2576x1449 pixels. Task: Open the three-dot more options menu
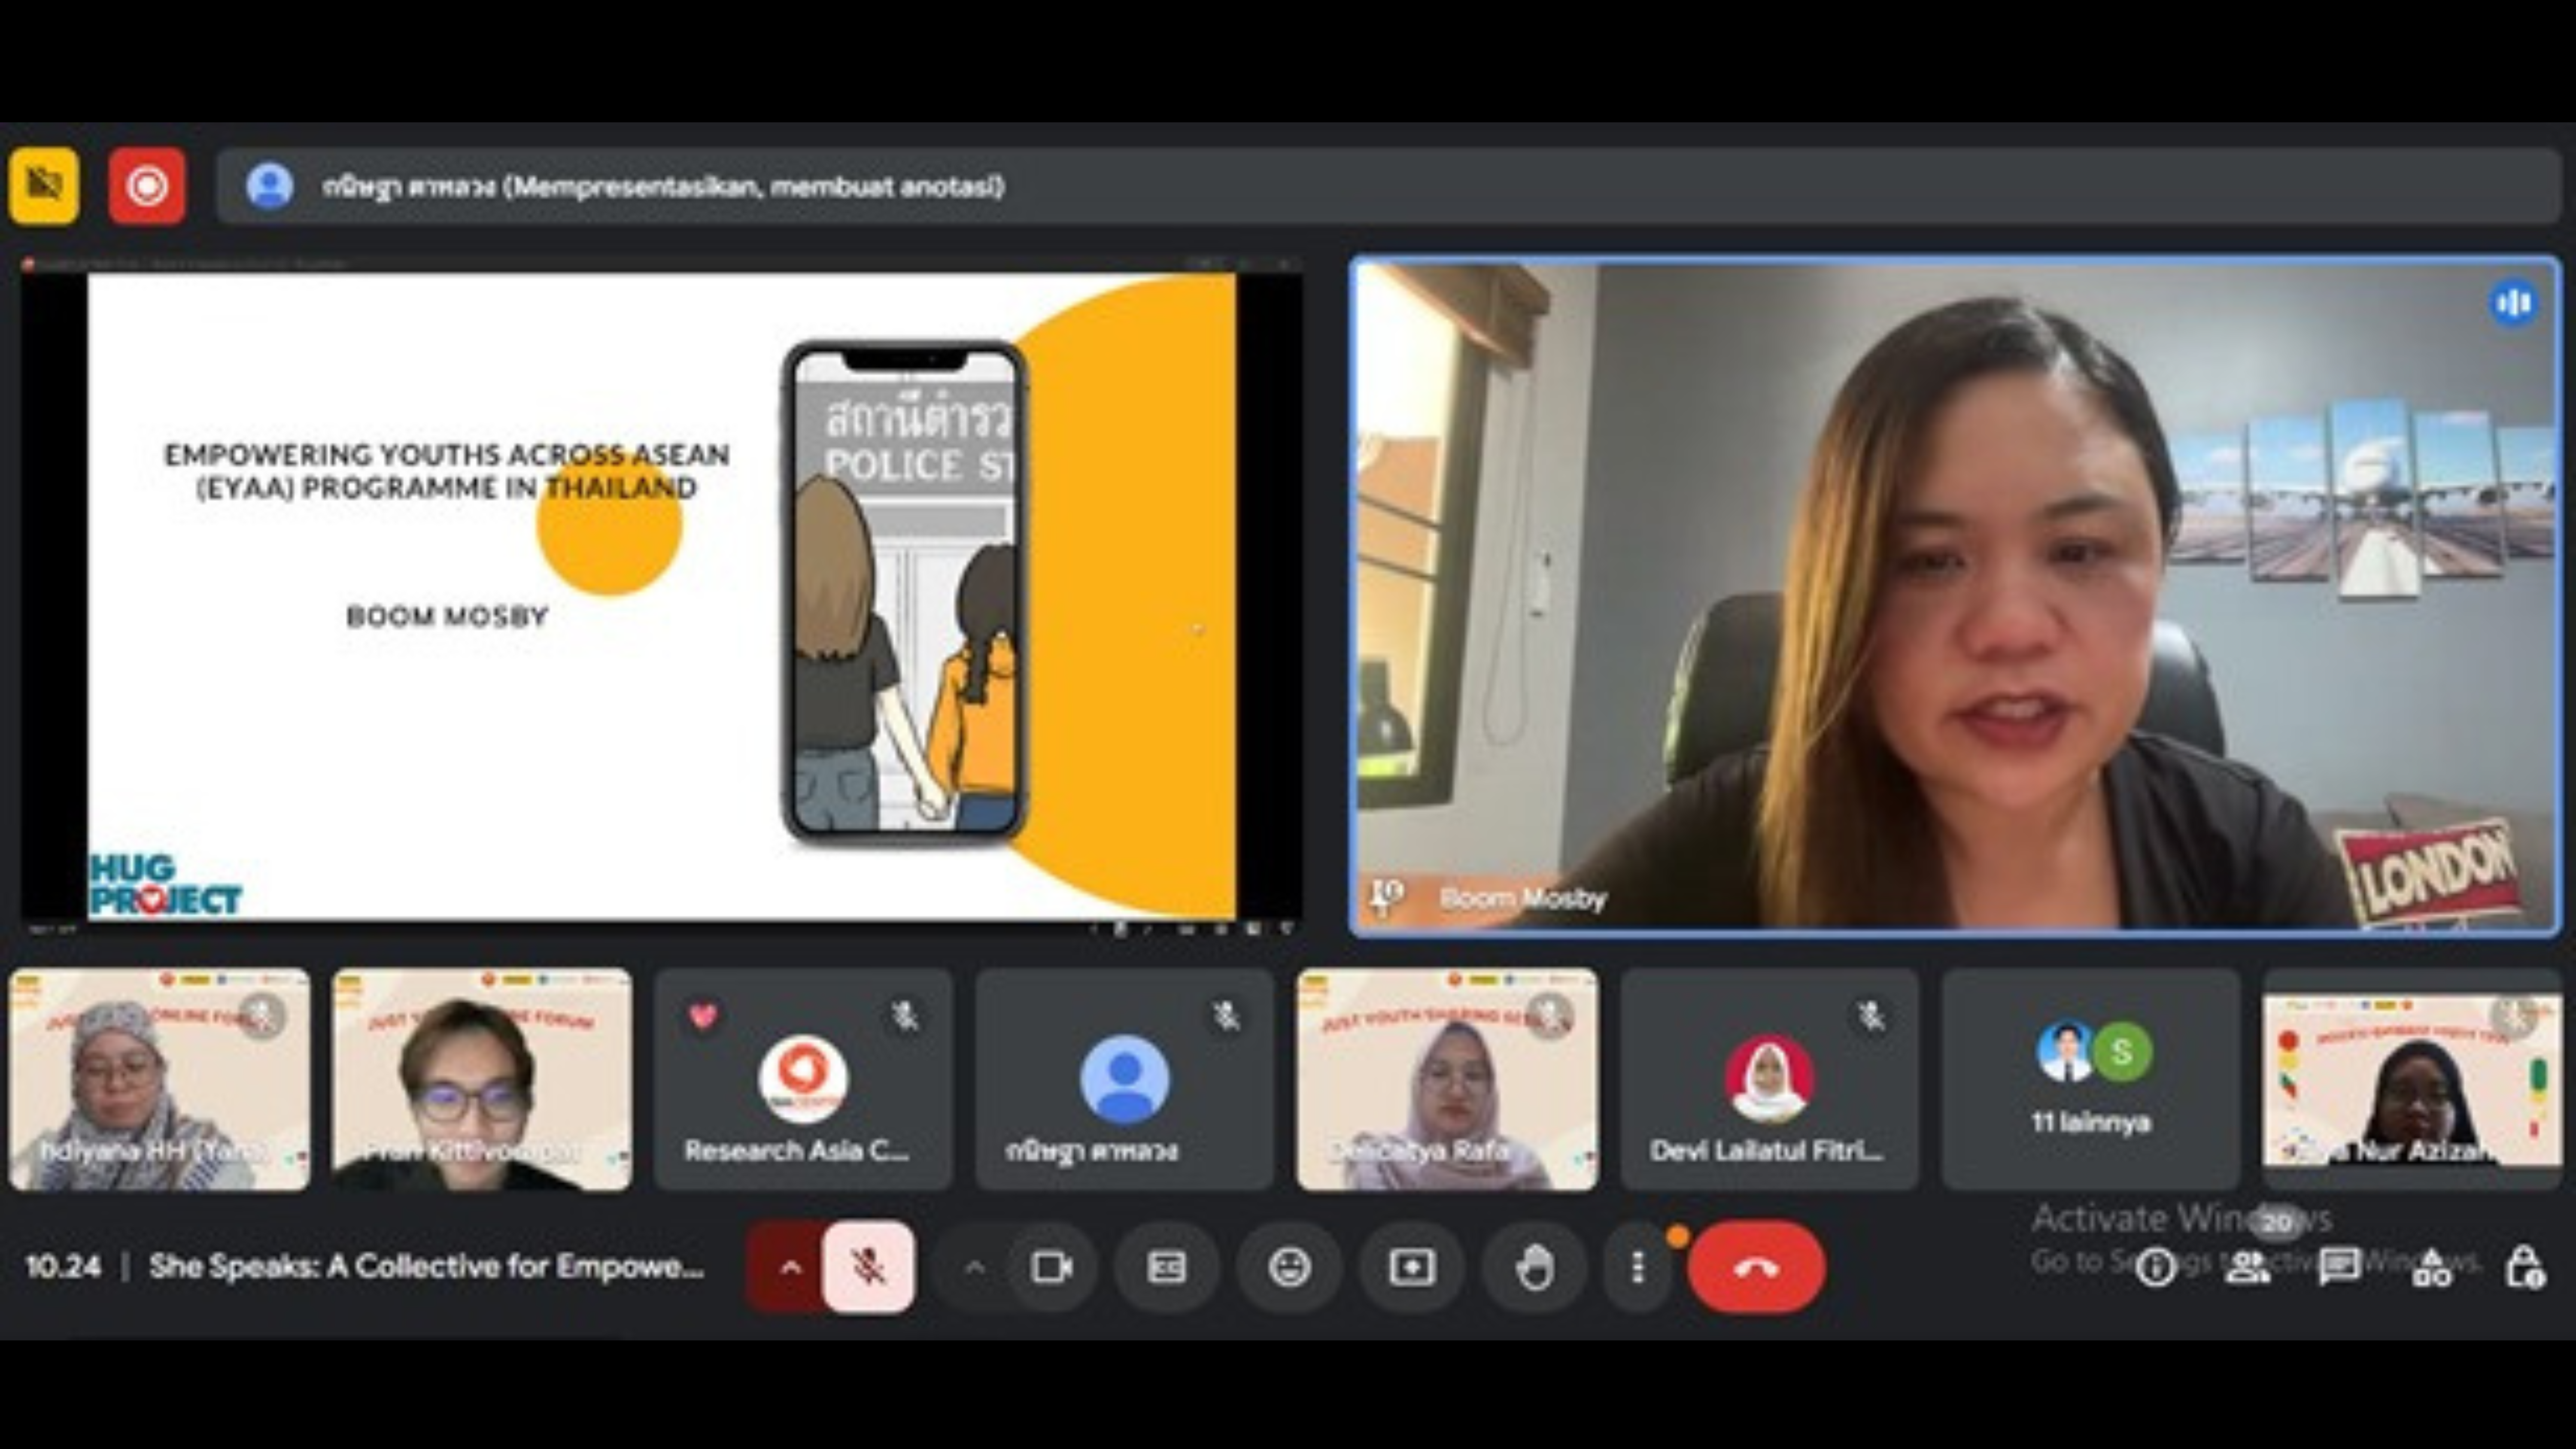[x=1637, y=1268]
